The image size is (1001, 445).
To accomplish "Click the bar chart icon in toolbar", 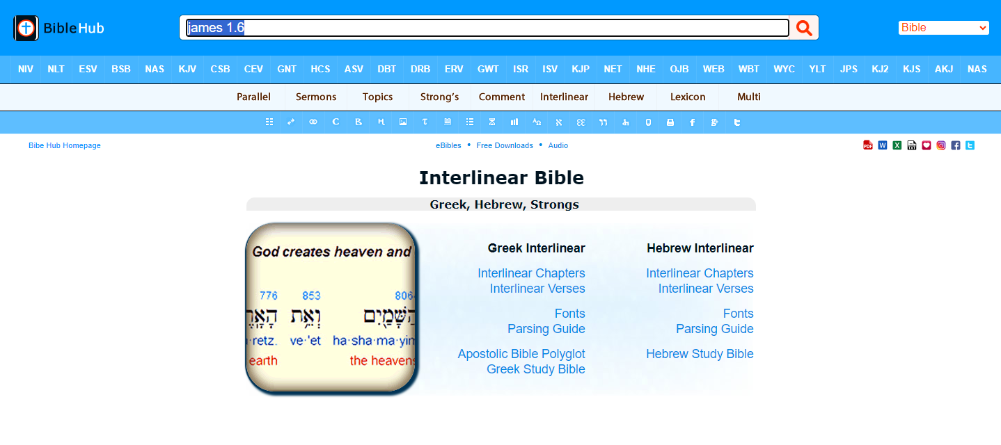I will (x=514, y=122).
